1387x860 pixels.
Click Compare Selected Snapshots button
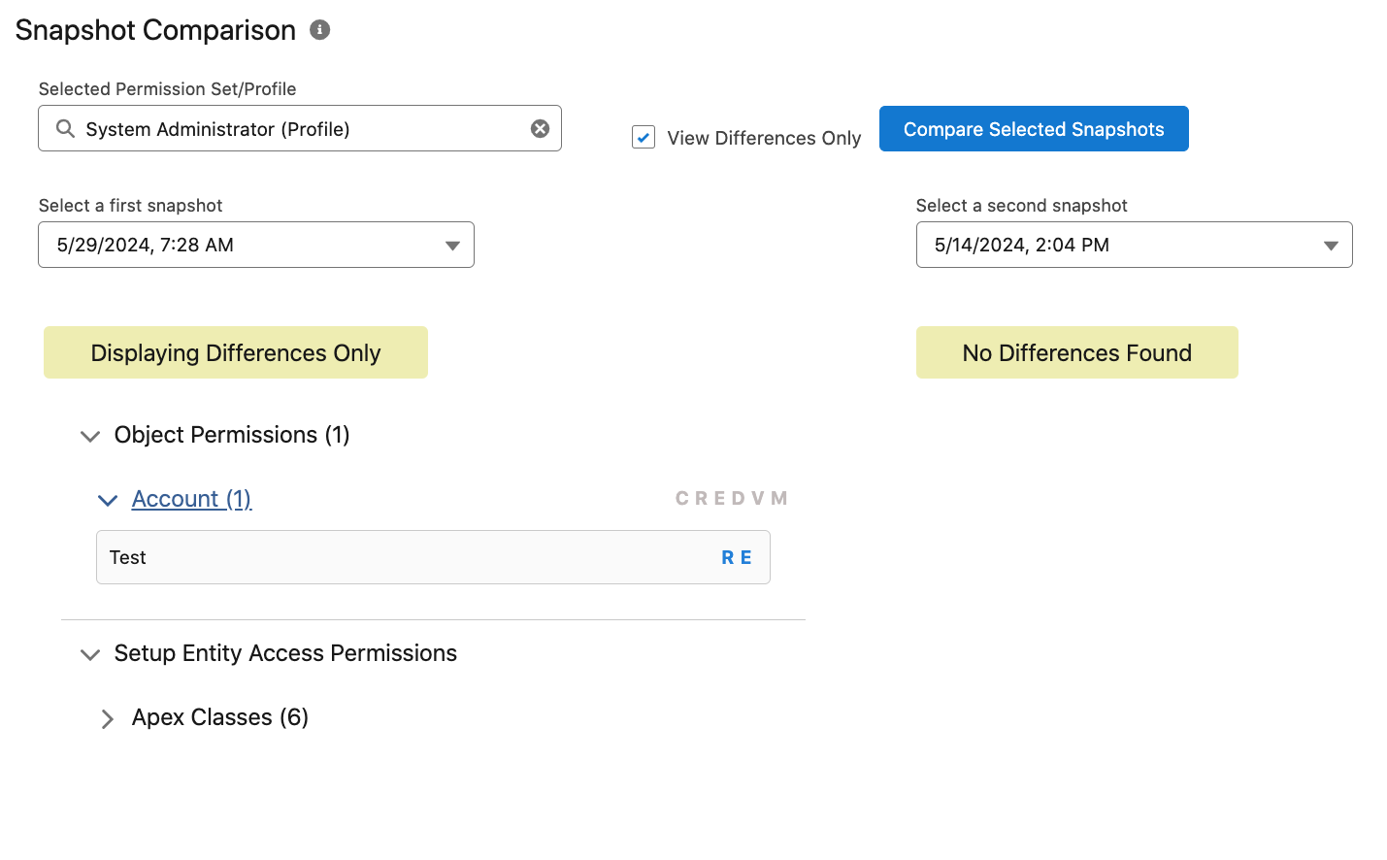(1034, 129)
